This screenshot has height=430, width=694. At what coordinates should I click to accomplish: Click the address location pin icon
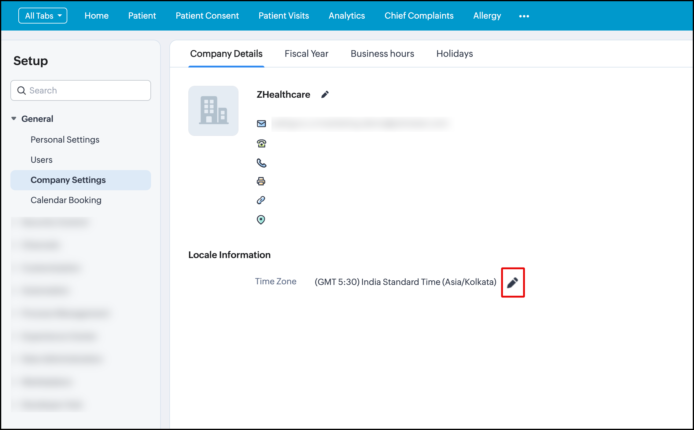tap(261, 220)
